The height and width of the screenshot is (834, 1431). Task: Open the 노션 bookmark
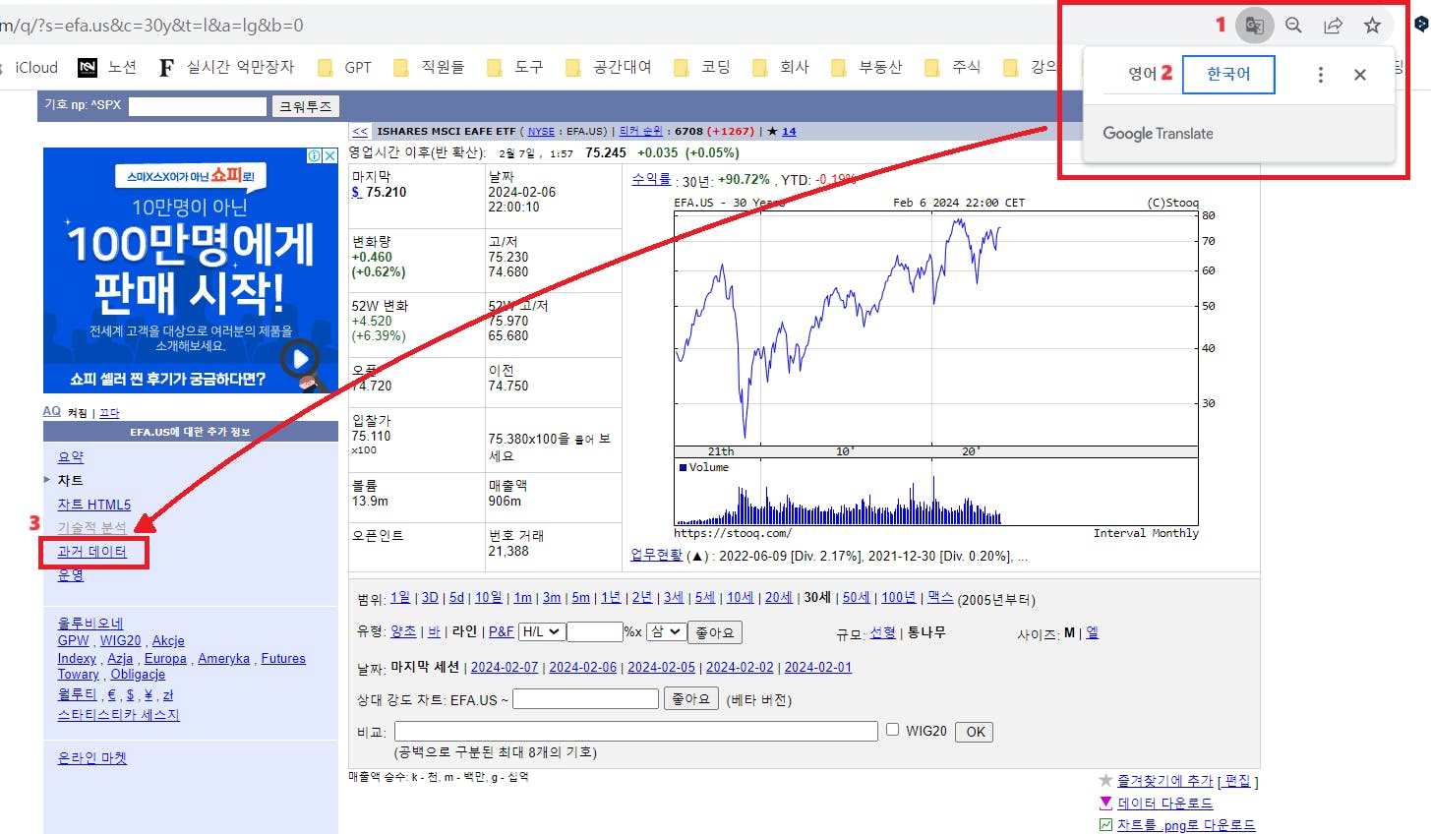[x=107, y=67]
